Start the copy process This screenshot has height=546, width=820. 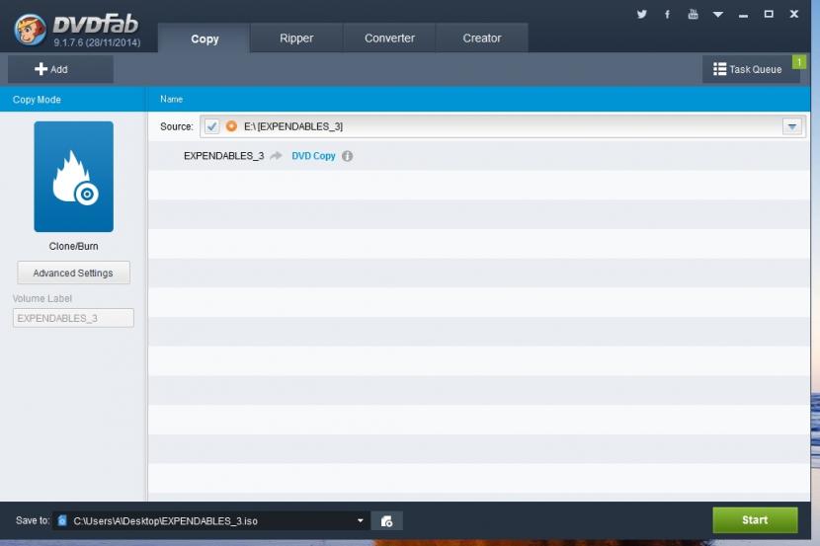tap(755, 520)
